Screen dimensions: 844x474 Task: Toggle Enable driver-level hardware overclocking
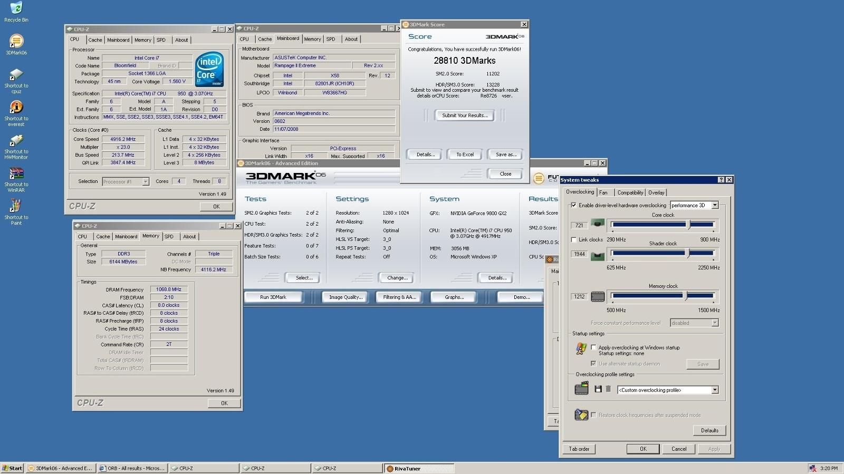pyautogui.click(x=573, y=205)
